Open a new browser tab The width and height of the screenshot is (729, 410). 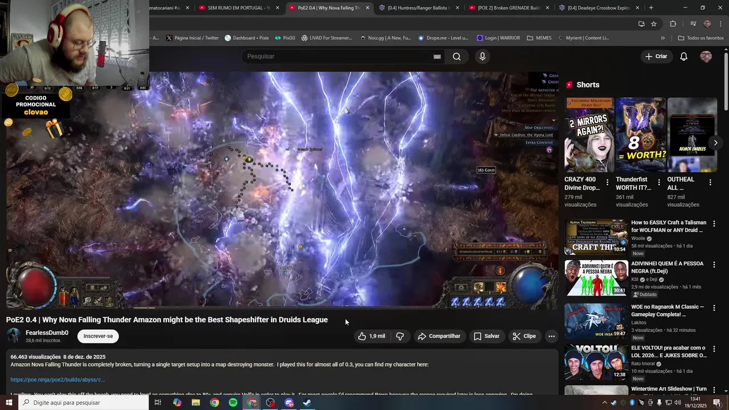click(651, 8)
